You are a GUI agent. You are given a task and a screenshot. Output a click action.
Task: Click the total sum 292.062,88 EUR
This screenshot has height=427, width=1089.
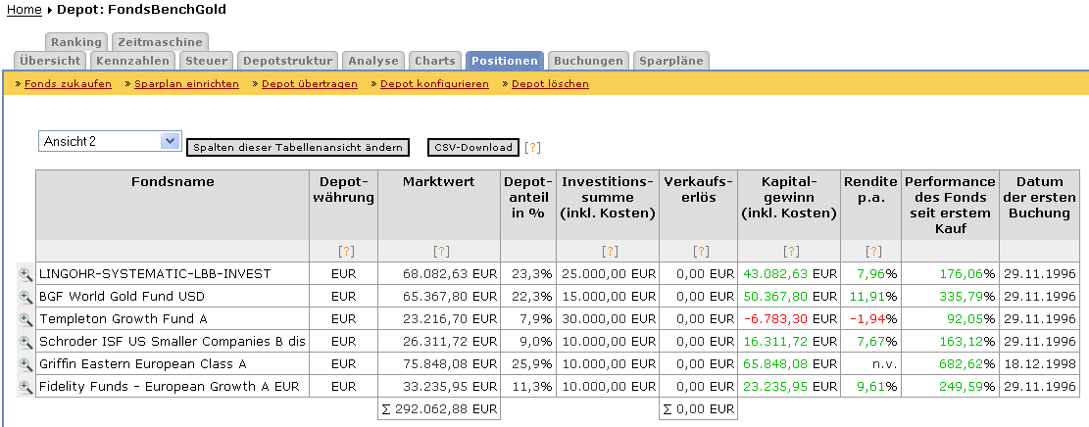click(439, 409)
